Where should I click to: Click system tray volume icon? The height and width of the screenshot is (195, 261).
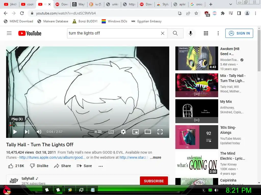point(216,190)
